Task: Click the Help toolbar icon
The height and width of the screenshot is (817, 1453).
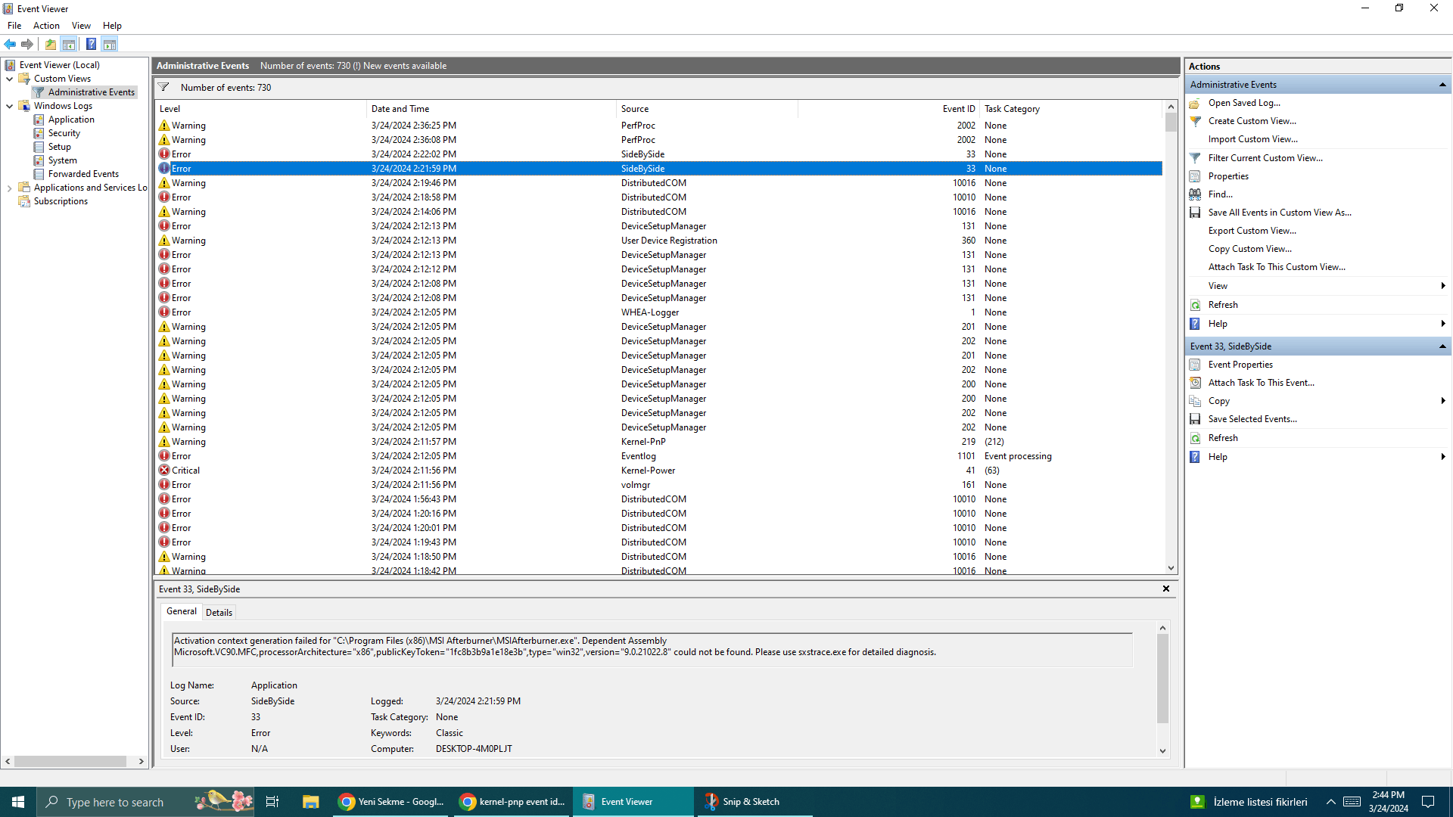Action: pos(91,44)
